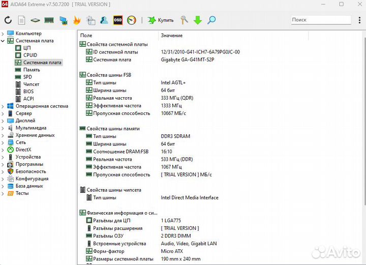
Task: Open the user accounts toolbar icon
Action: click(x=104, y=20)
